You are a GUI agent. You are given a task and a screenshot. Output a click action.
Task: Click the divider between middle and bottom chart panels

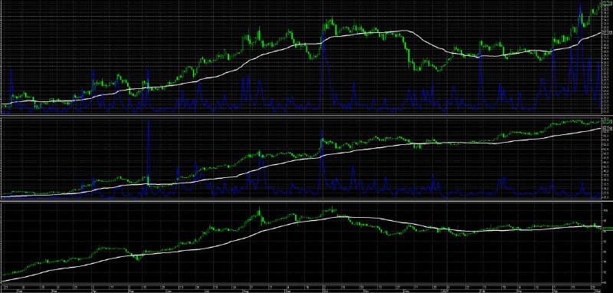tap(300, 201)
